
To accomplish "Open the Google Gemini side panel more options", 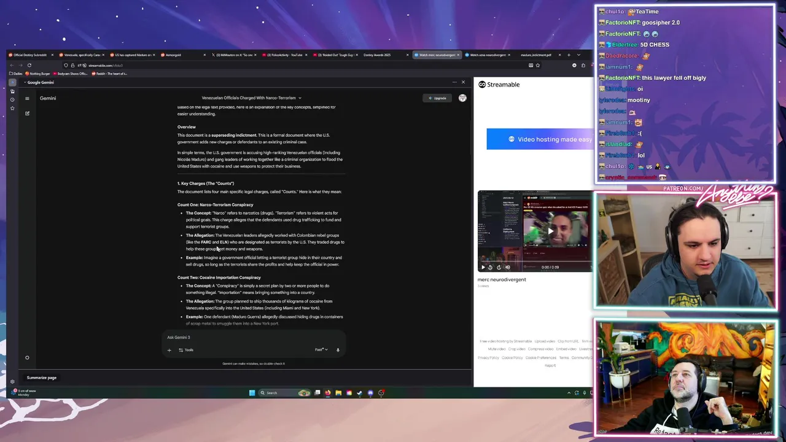I will [x=454, y=82].
